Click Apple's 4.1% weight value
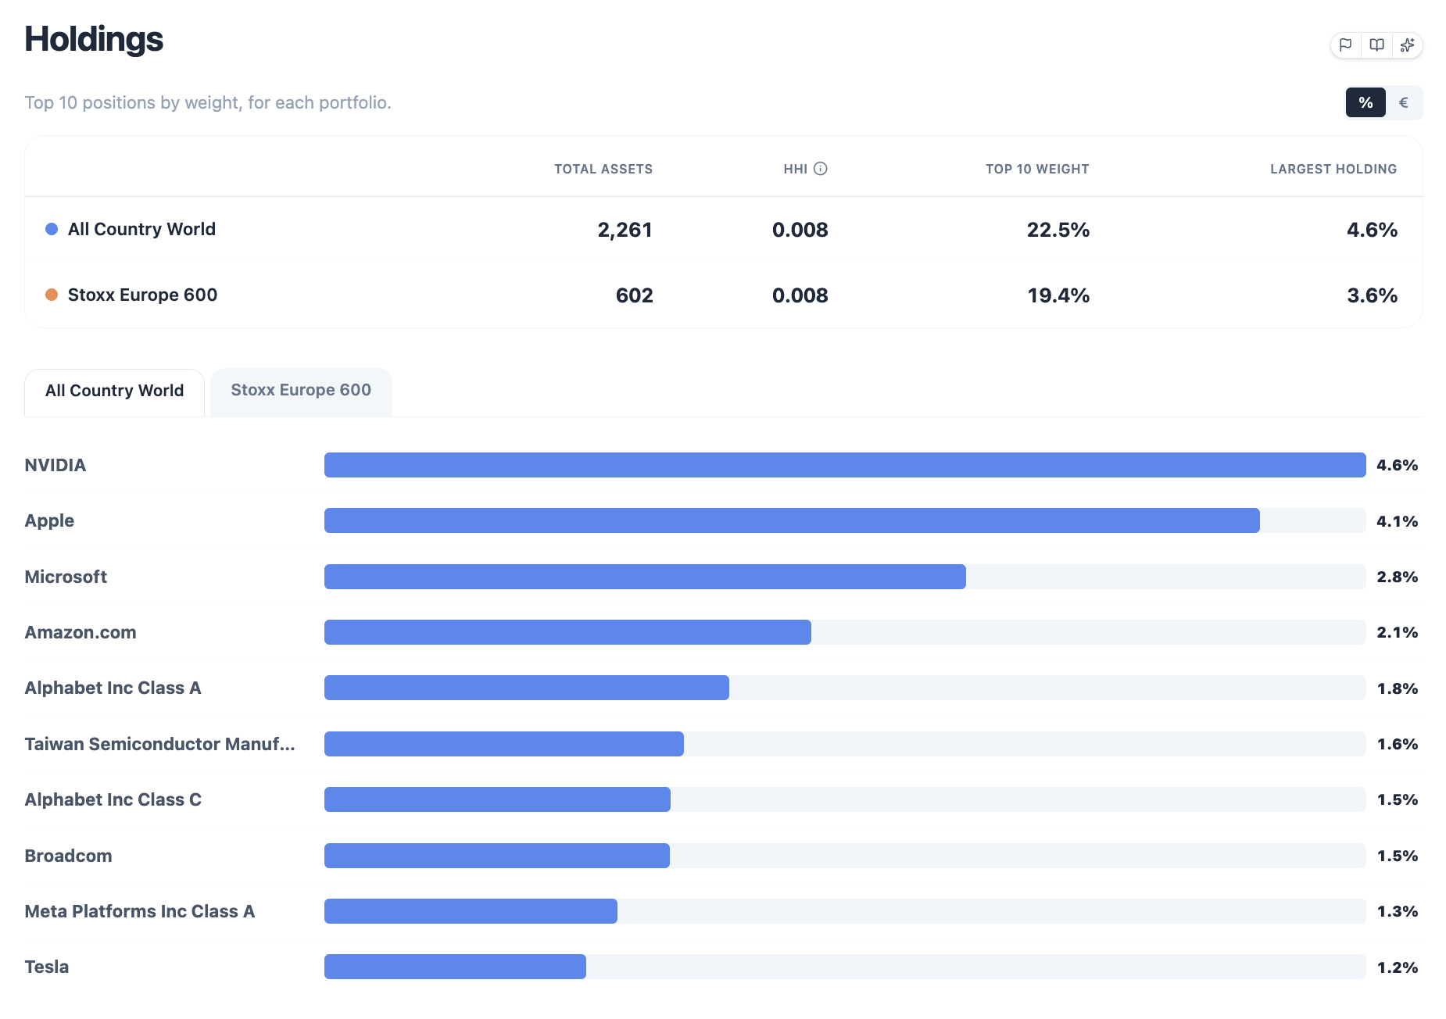The width and height of the screenshot is (1446, 1019). (1397, 521)
